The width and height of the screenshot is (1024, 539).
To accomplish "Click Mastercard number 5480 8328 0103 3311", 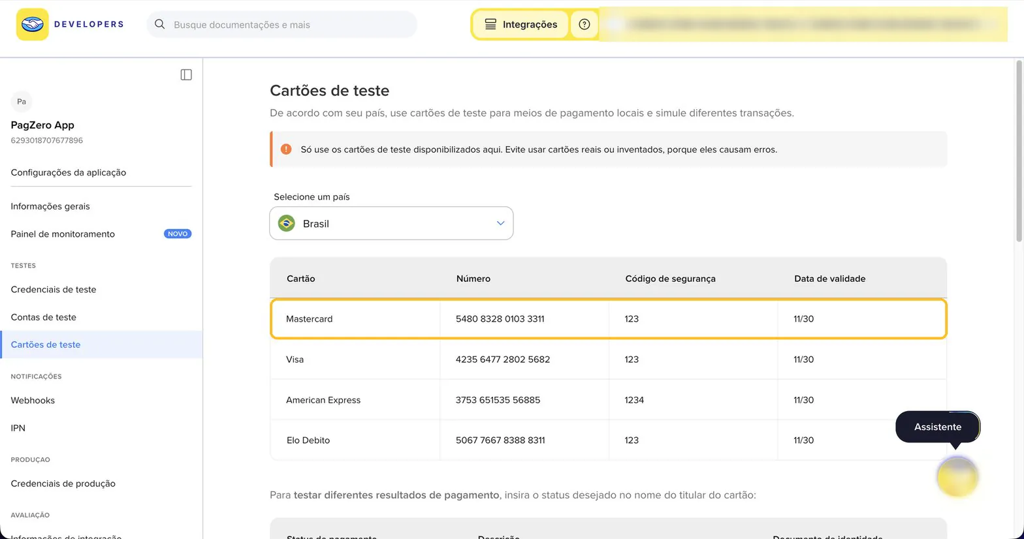I will click(500, 318).
